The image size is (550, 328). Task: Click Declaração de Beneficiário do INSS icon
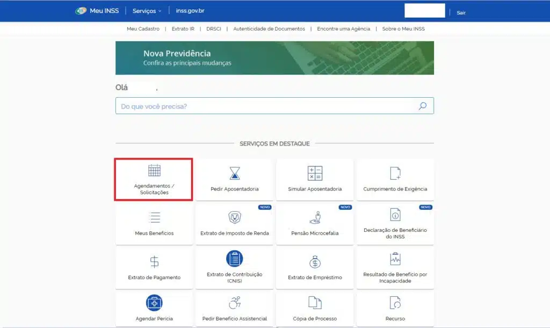tap(395, 215)
